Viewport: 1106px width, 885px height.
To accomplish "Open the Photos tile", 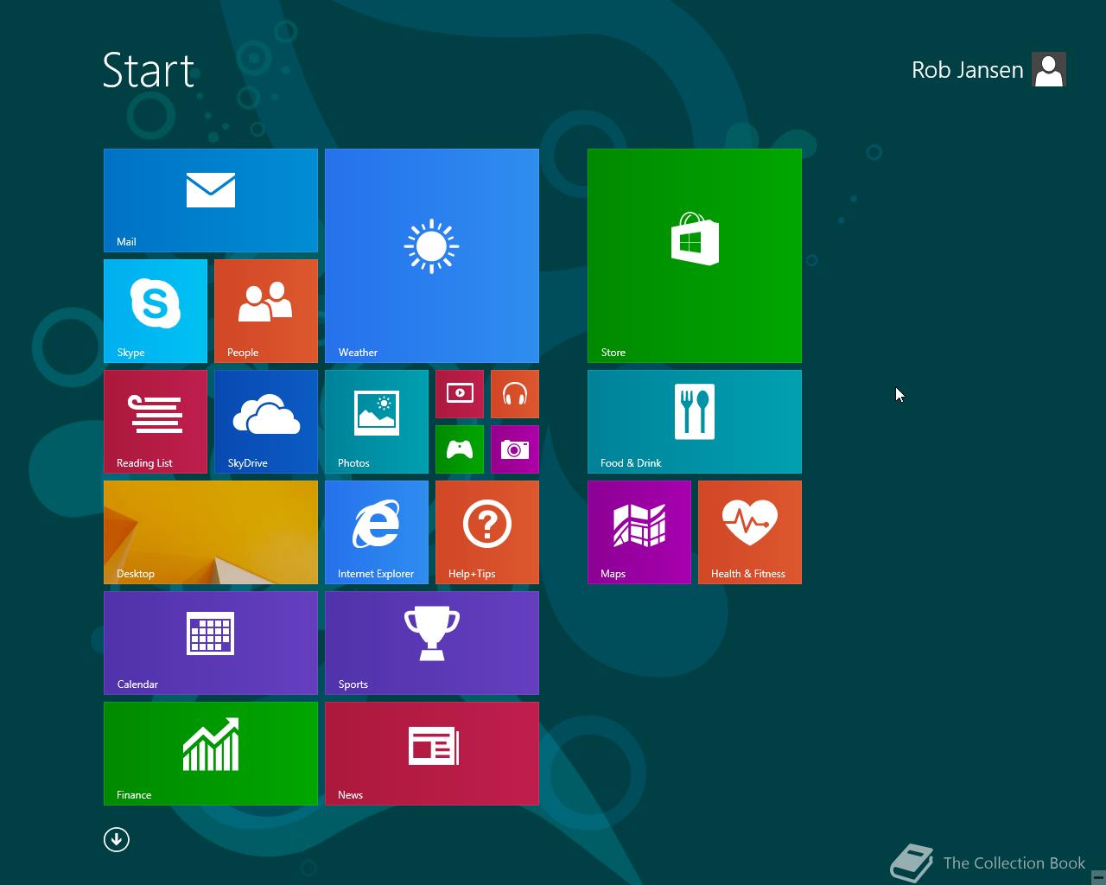I will coord(377,422).
